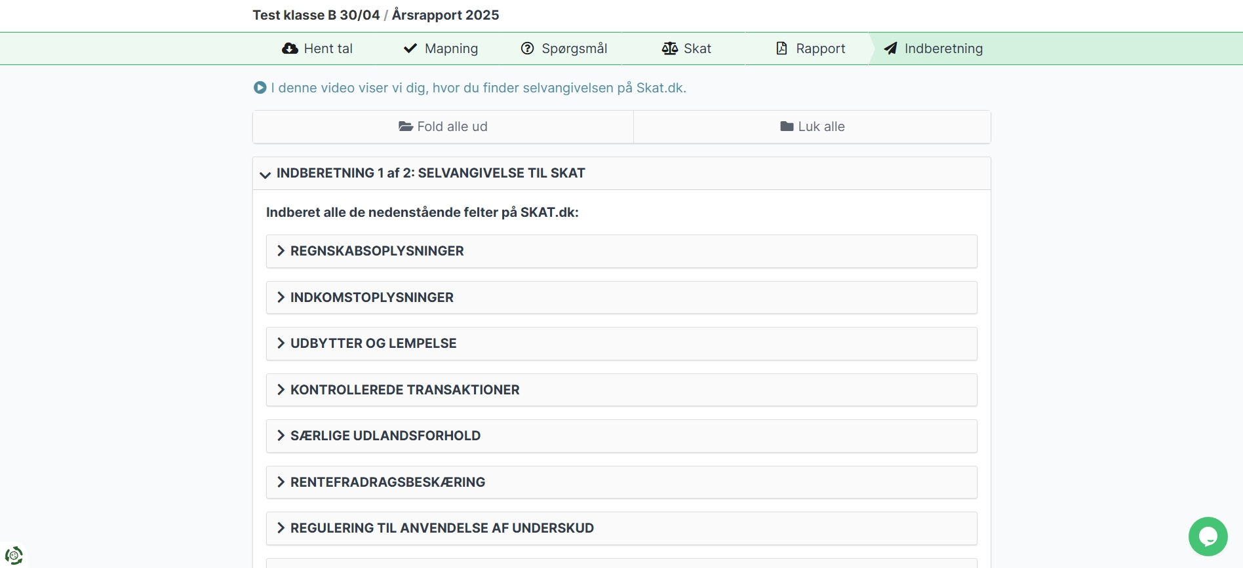Open the Test klasse B 30/04 breadcrumb
Screen dimensions: 1243x568
tap(316, 15)
